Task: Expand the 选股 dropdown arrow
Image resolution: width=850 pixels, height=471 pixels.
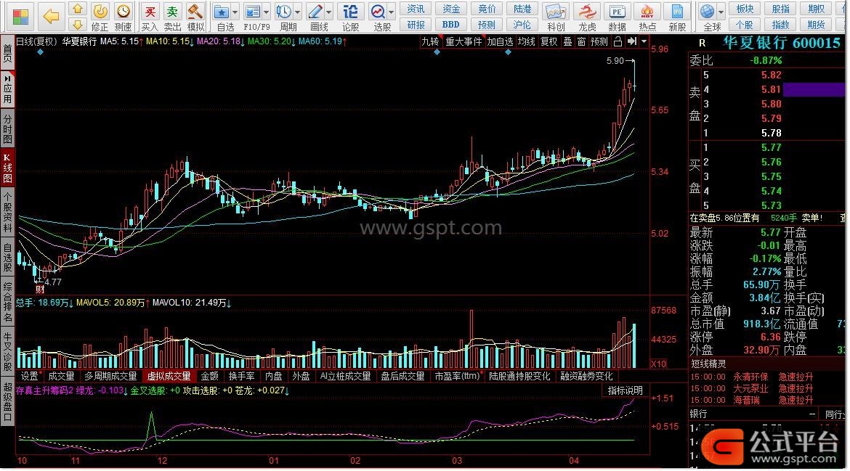Action: pos(391,12)
